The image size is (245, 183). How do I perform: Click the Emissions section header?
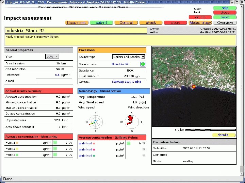click(x=112, y=50)
